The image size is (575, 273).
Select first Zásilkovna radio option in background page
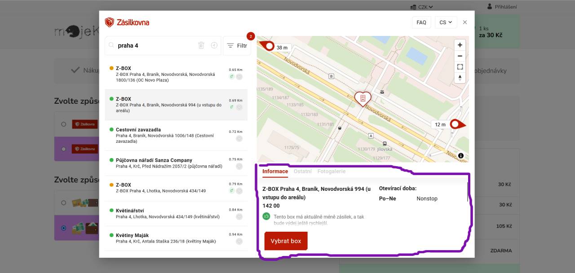click(x=63, y=124)
